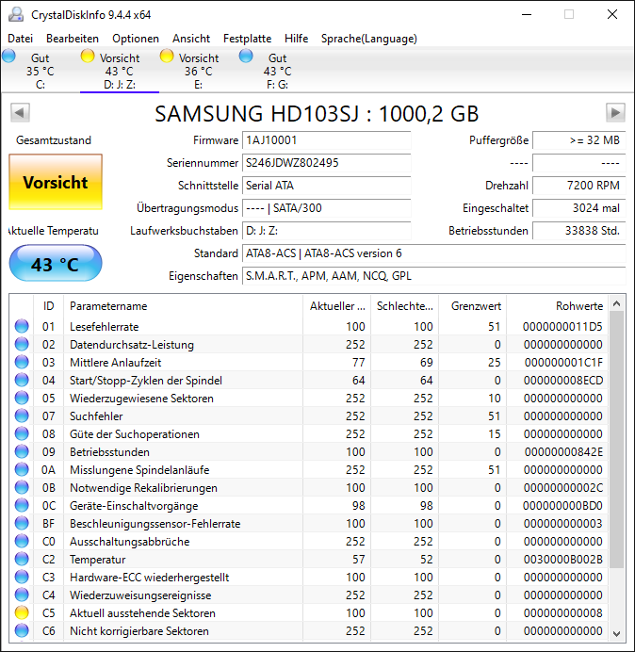This screenshot has height=652, width=635.
Task: Click status icon of Geräte-Einschaltvorgänge row
Action: 22,505
